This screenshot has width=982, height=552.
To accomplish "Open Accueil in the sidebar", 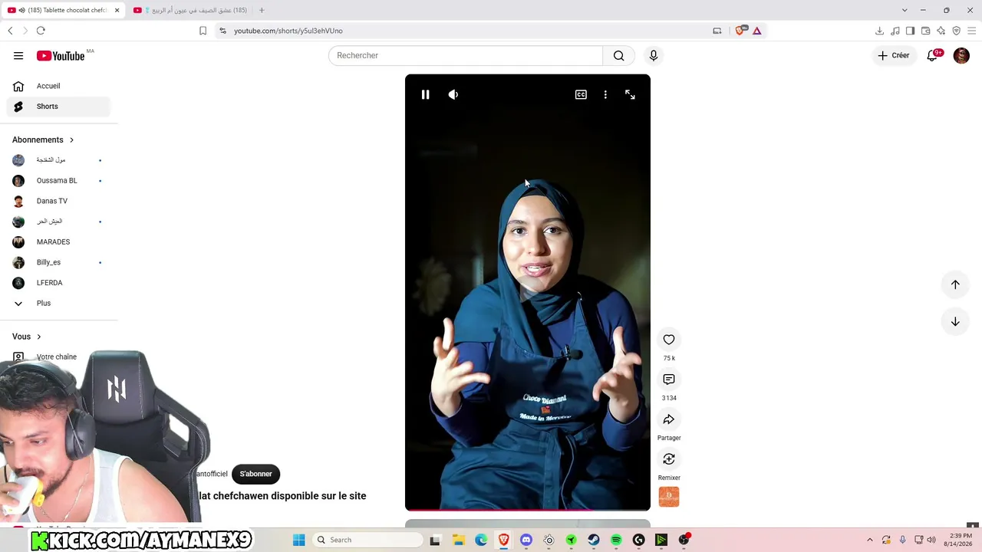I will click(x=58, y=86).
